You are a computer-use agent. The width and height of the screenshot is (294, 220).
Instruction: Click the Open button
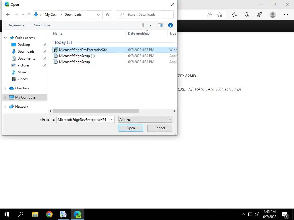point(131,128)
